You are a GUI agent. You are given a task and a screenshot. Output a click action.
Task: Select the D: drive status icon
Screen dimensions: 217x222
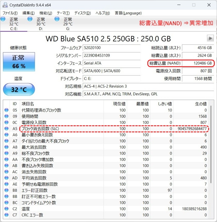(30, 19)
